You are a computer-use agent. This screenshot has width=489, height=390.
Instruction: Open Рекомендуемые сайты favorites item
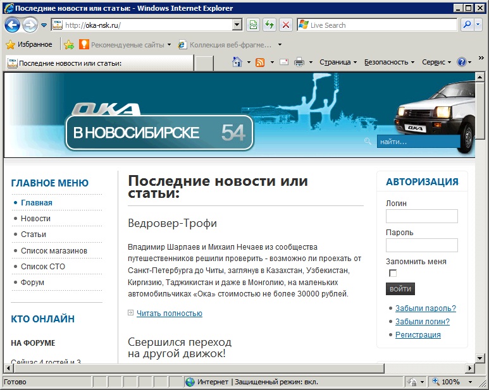pos(125,45)
